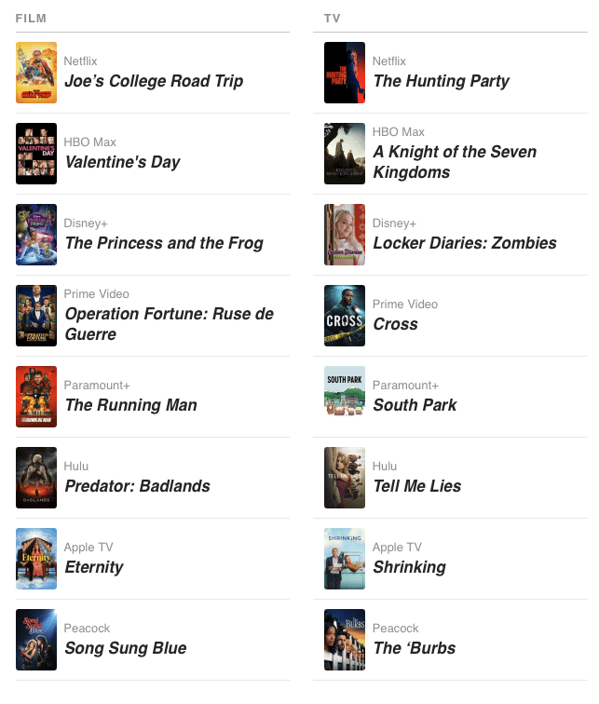Select the Eternity film poster
This screenshot has width=599, height=704.
36,559
